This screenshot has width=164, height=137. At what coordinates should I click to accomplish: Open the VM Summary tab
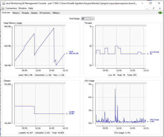45,13
